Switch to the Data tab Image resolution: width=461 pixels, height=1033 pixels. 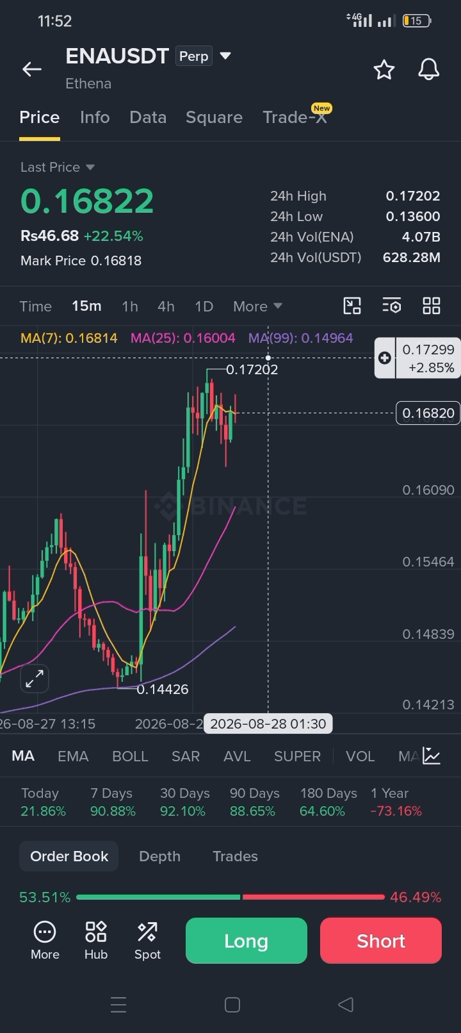[148, 117]
